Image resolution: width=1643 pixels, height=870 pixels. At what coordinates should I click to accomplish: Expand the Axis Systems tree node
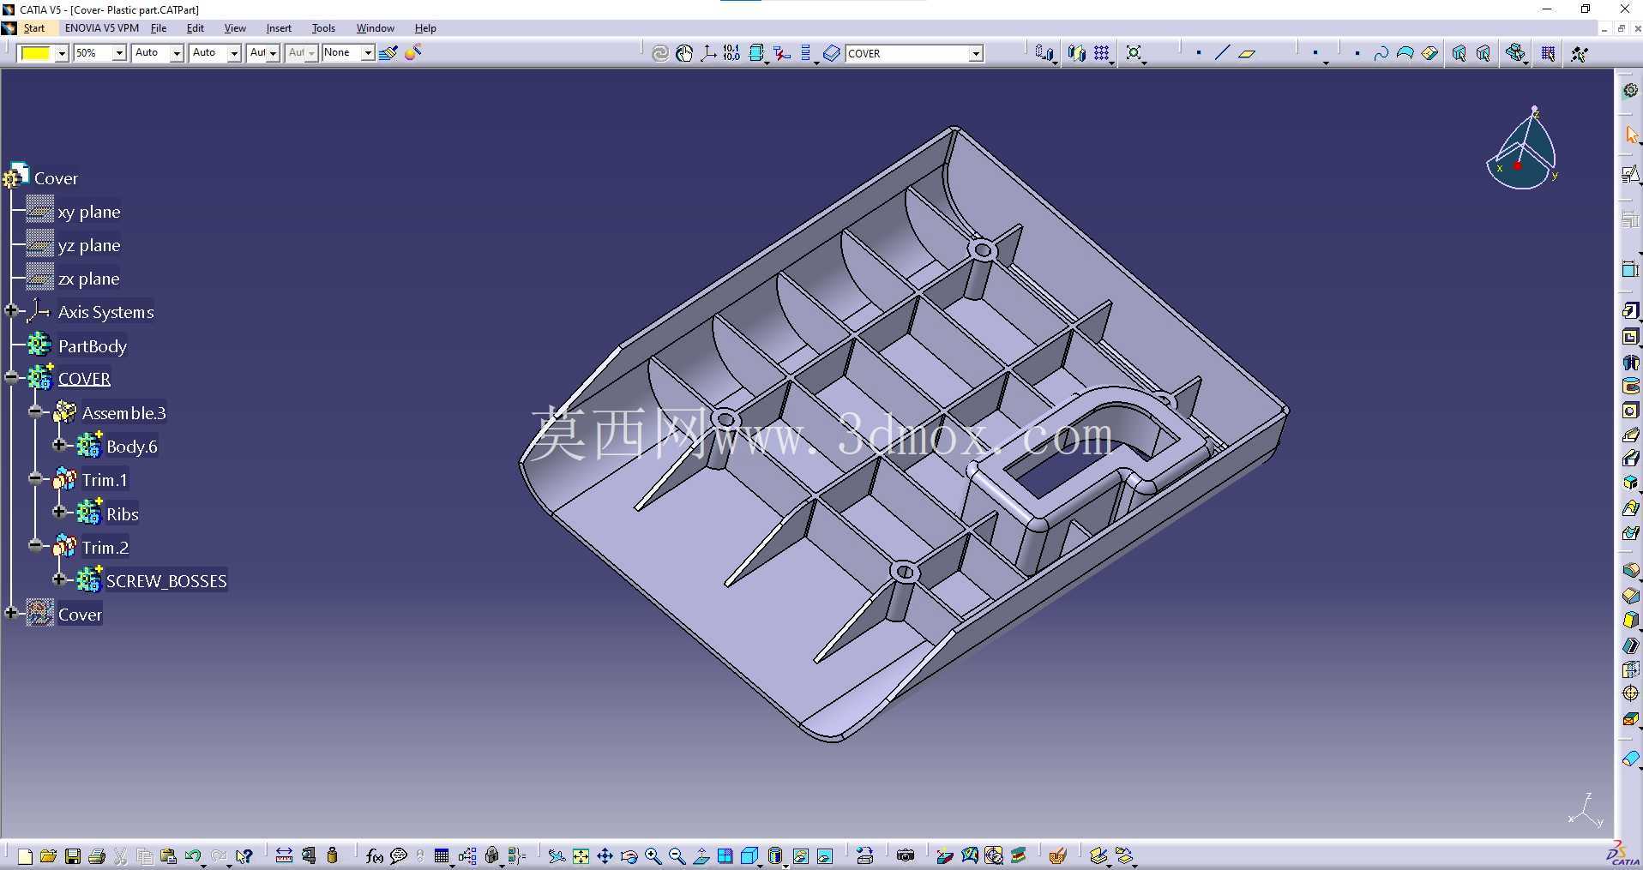(11, 311)
